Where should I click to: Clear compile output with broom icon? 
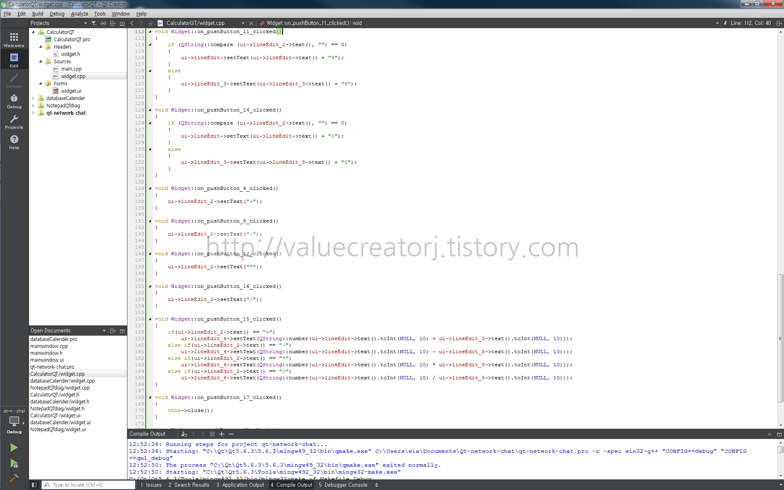(184, 434)
